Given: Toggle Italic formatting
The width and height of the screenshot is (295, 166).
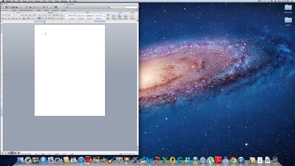Looking at the screenshot, I should [x=6, y=18].
